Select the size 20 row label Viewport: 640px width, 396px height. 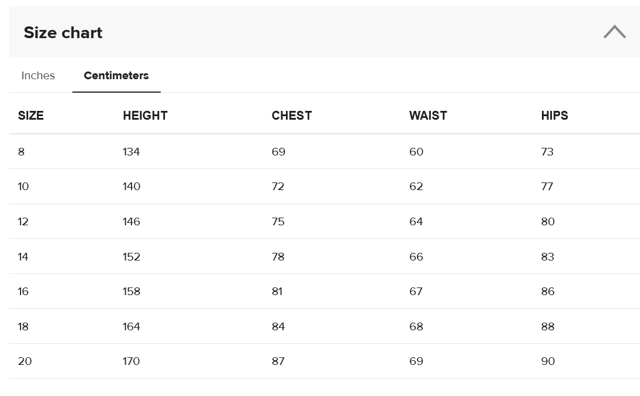25,361
